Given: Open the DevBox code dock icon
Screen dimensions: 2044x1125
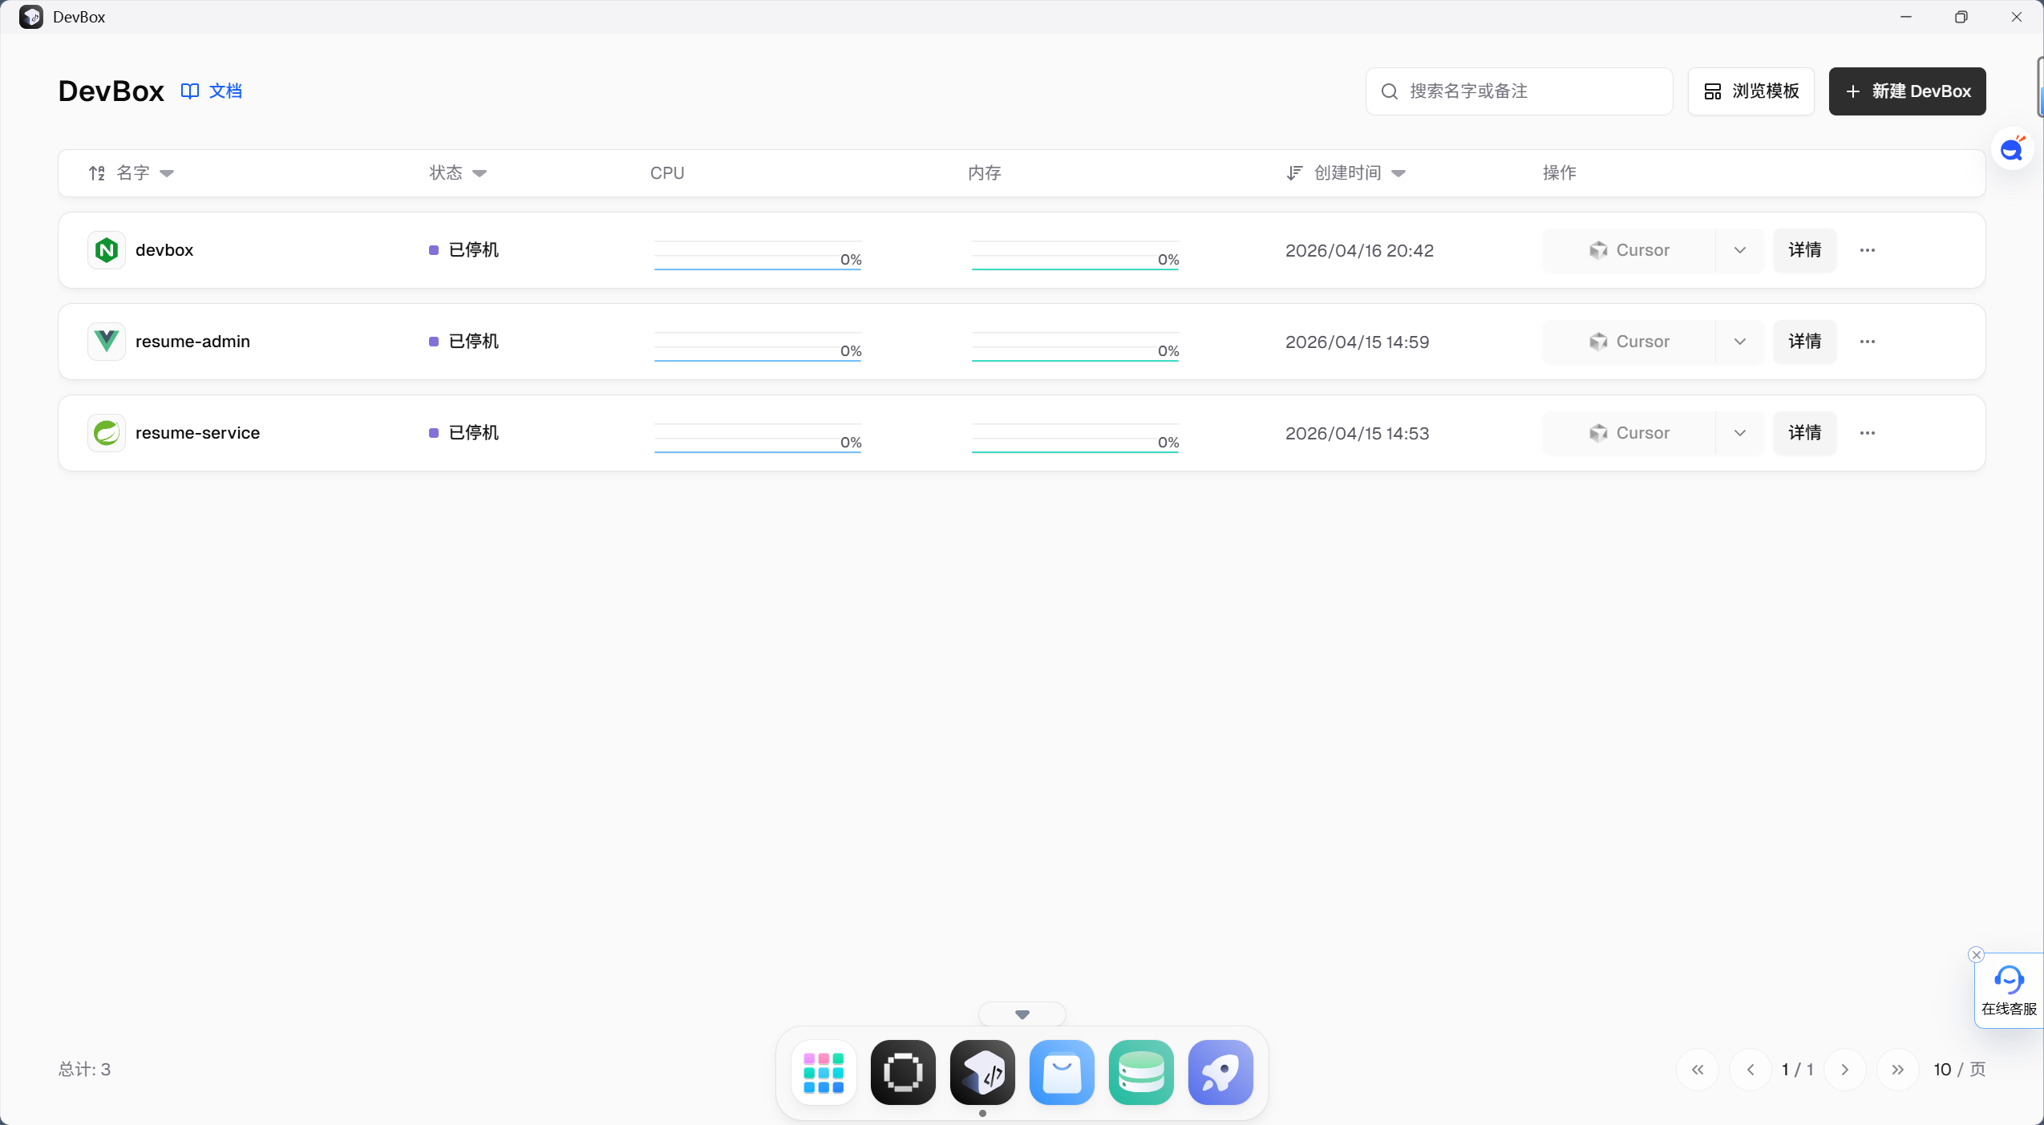Looking at the screenshot, I should [x=982, y=1073].
